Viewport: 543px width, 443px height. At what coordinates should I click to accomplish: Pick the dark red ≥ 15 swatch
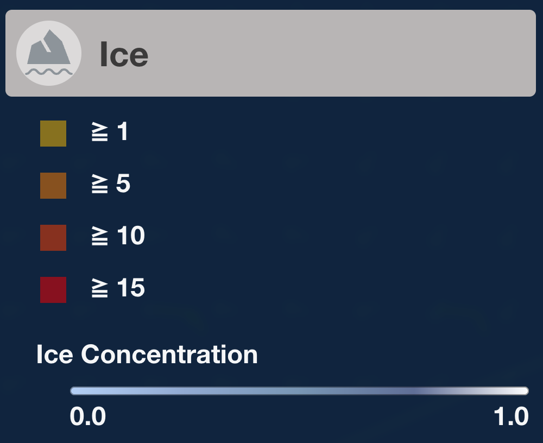click(x=53, y=288)
